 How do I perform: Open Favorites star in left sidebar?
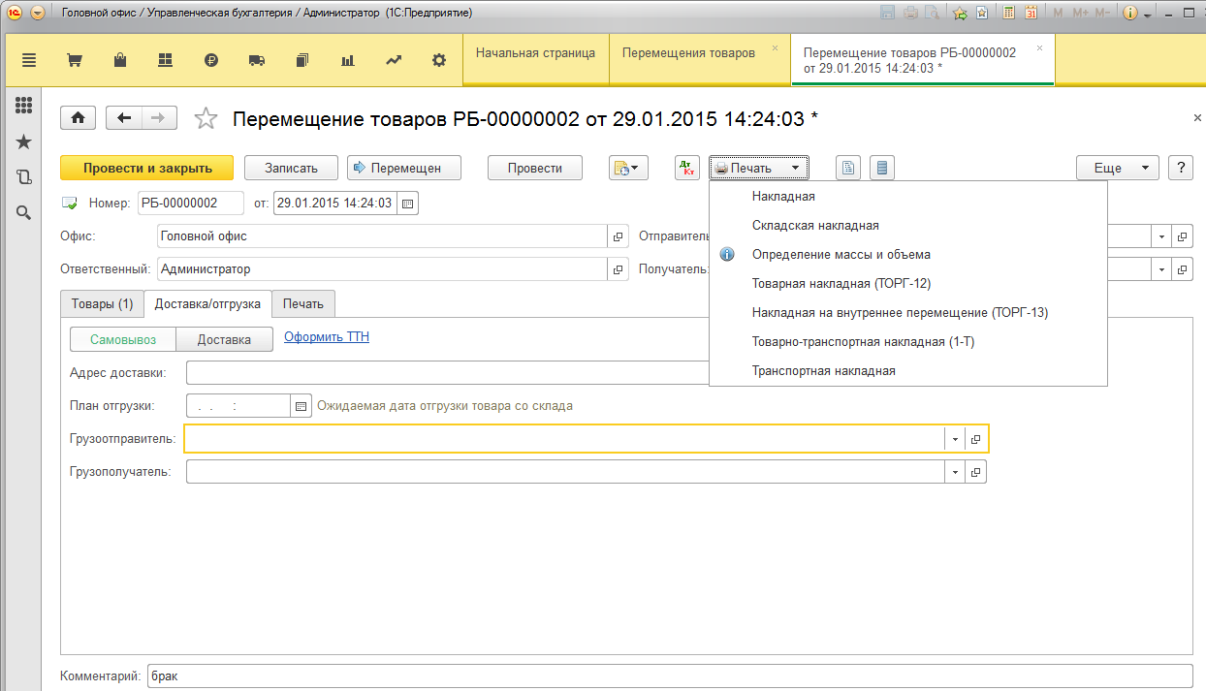pyautogui.click(x=23, y=142)
